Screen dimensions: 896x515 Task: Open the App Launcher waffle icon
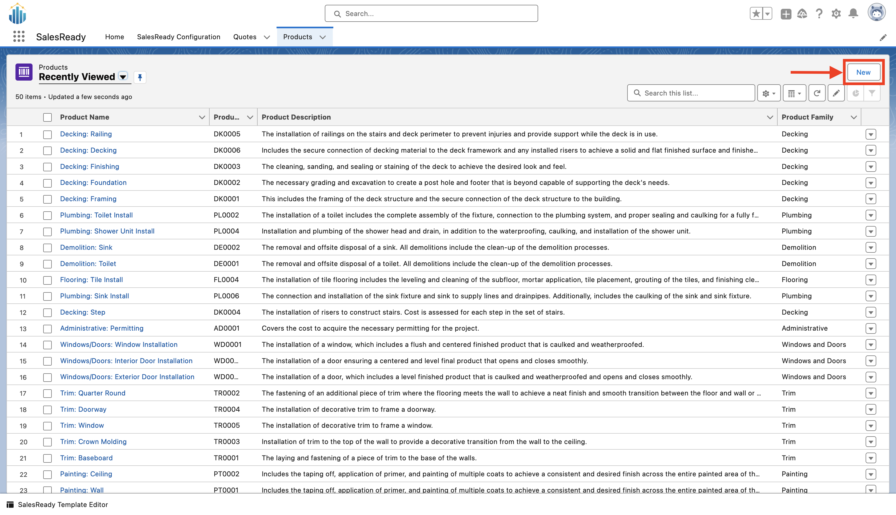pos(18,37)
